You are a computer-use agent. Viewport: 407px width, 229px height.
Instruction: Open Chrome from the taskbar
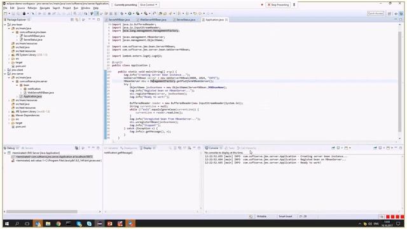click(x=58, y=223)
